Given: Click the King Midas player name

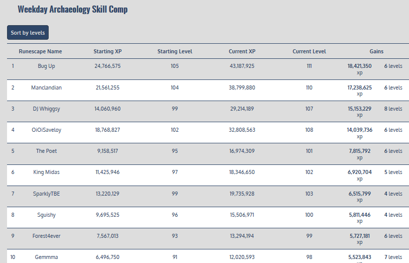Looking at the screenshot, I should click(46, 172).
